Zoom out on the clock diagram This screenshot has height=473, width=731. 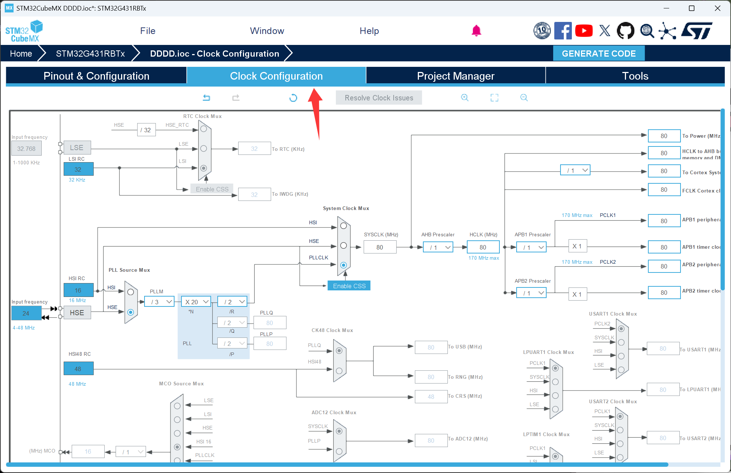[x=524, y=98]
